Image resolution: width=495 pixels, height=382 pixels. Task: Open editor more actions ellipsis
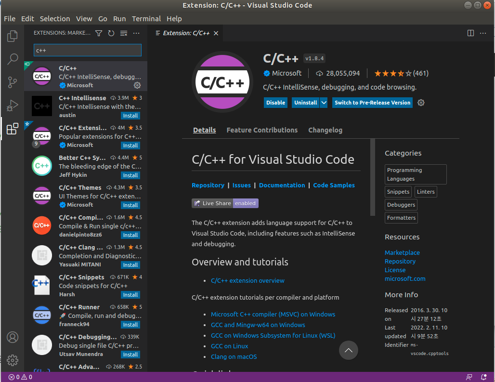(482, 33)
